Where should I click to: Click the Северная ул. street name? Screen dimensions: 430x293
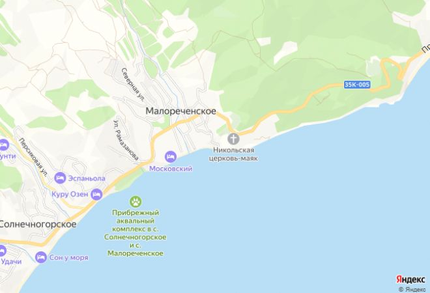point(133,85)
